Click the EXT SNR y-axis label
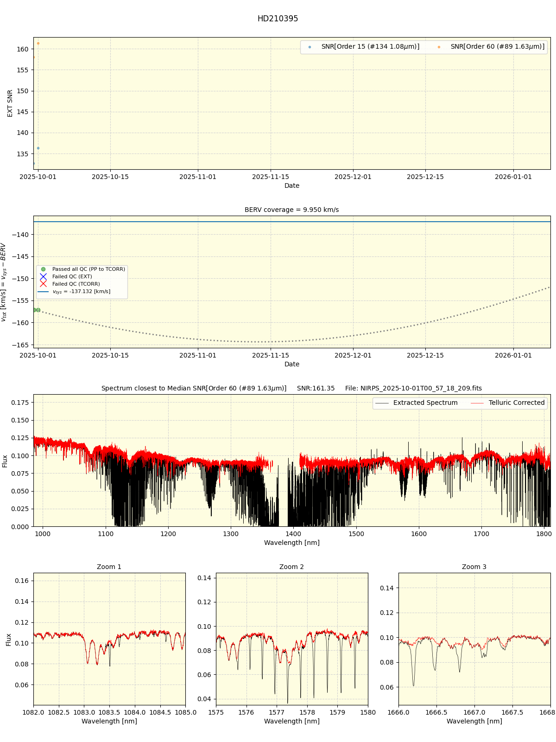Image resolution: width=556 pixels, height=742 pixels. [10, 103]
